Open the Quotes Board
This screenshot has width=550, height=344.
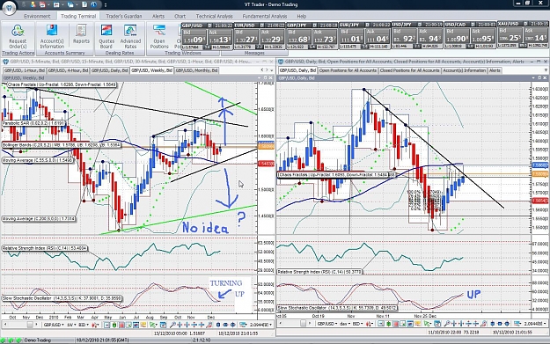(106, 36)
